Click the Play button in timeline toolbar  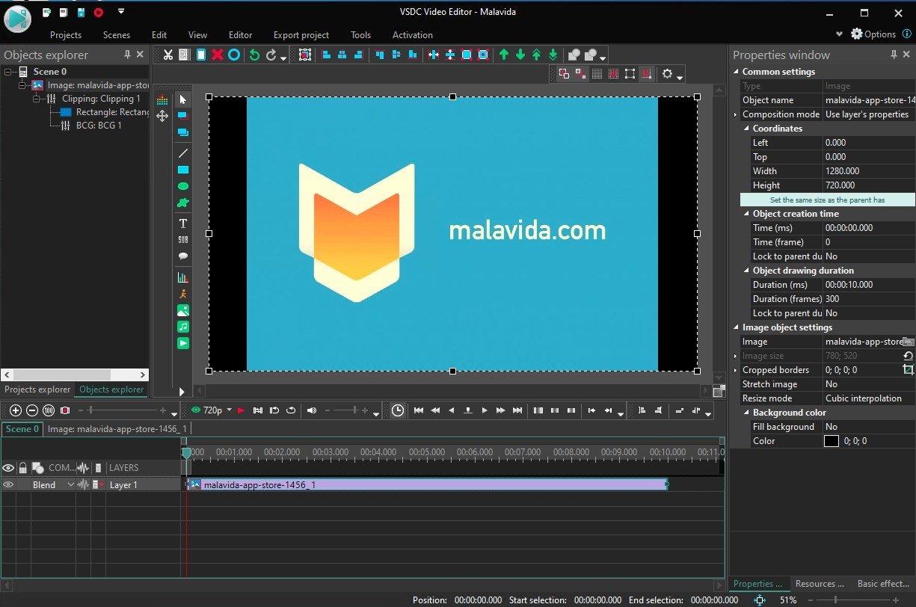pyautogui.click(x=485, y=410)
